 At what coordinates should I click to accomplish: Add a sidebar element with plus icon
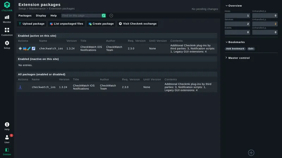[251, 153]
